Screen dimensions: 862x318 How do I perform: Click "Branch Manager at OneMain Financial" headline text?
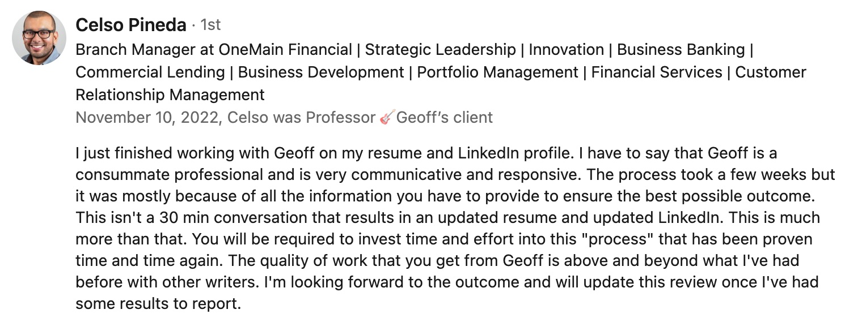(214, 50)
